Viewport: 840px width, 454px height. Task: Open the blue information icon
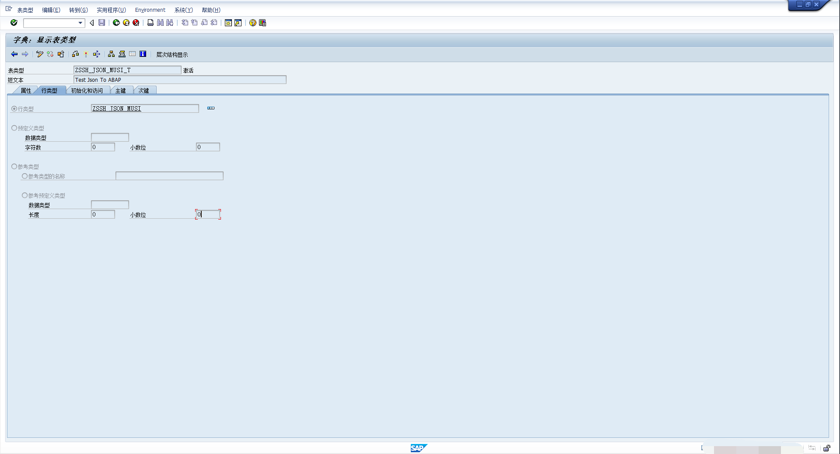[143, 54]
